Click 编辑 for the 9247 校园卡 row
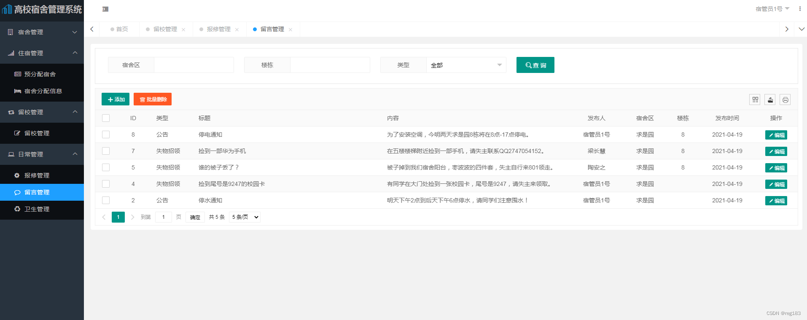Image resolution: width=807 pixels, height=320 pixels. (x=776, y=184)
